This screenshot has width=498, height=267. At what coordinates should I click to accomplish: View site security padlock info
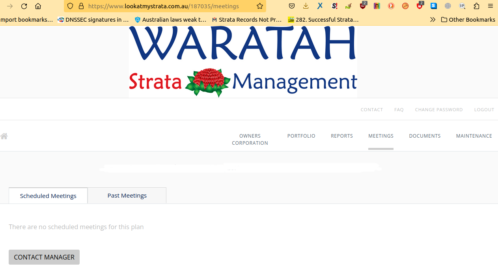(x=81, y=6)
